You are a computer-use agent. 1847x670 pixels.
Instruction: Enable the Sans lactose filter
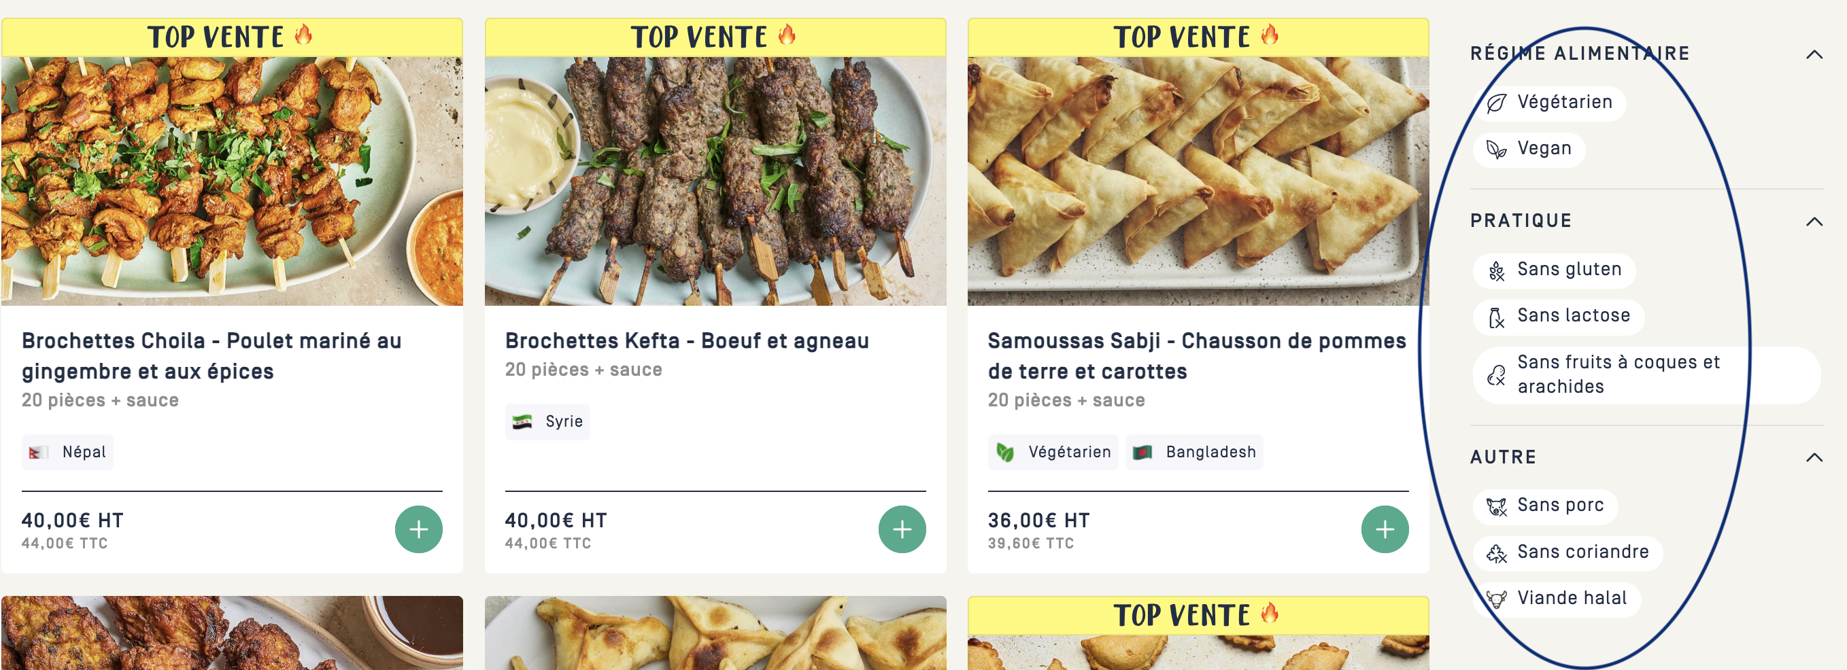pos(1559,316)
